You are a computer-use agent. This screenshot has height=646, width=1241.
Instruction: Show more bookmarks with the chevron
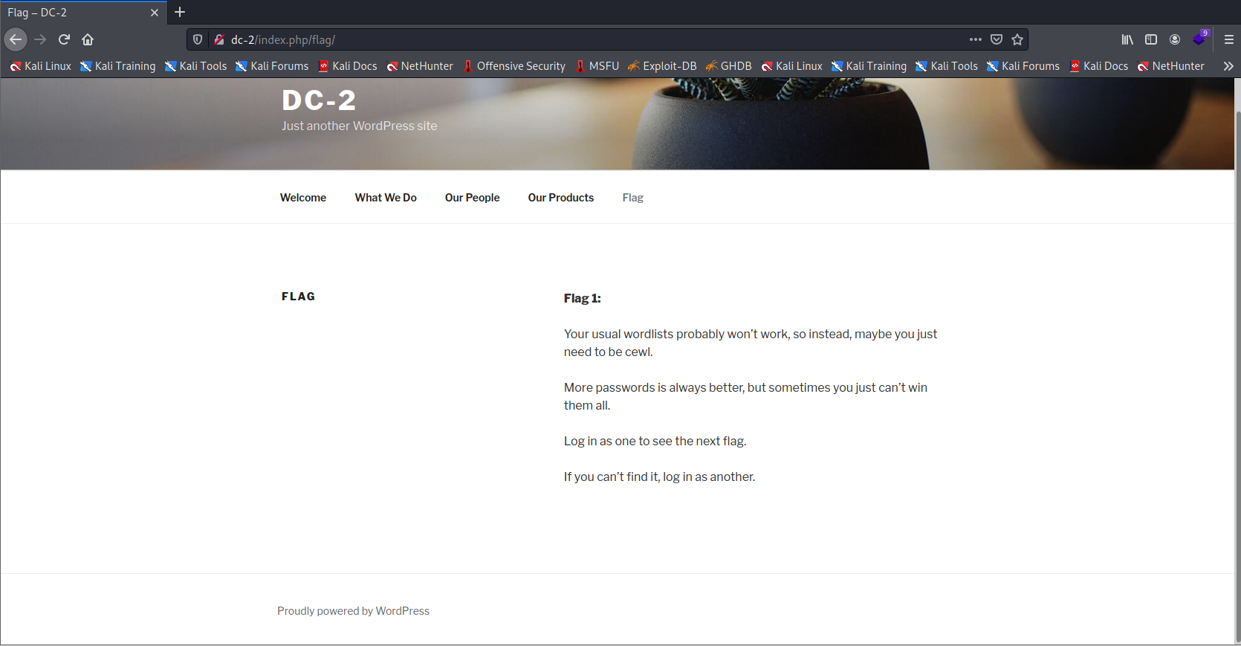[1228, 66]
